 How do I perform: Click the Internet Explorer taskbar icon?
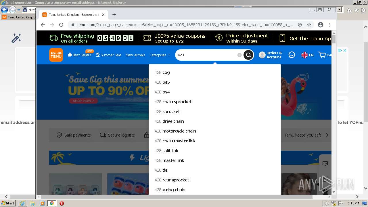22,203
